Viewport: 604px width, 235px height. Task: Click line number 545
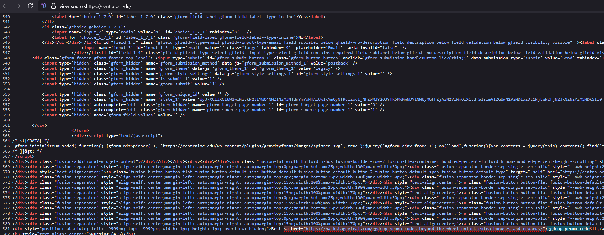pyautogui.click(x=6, y=42)
